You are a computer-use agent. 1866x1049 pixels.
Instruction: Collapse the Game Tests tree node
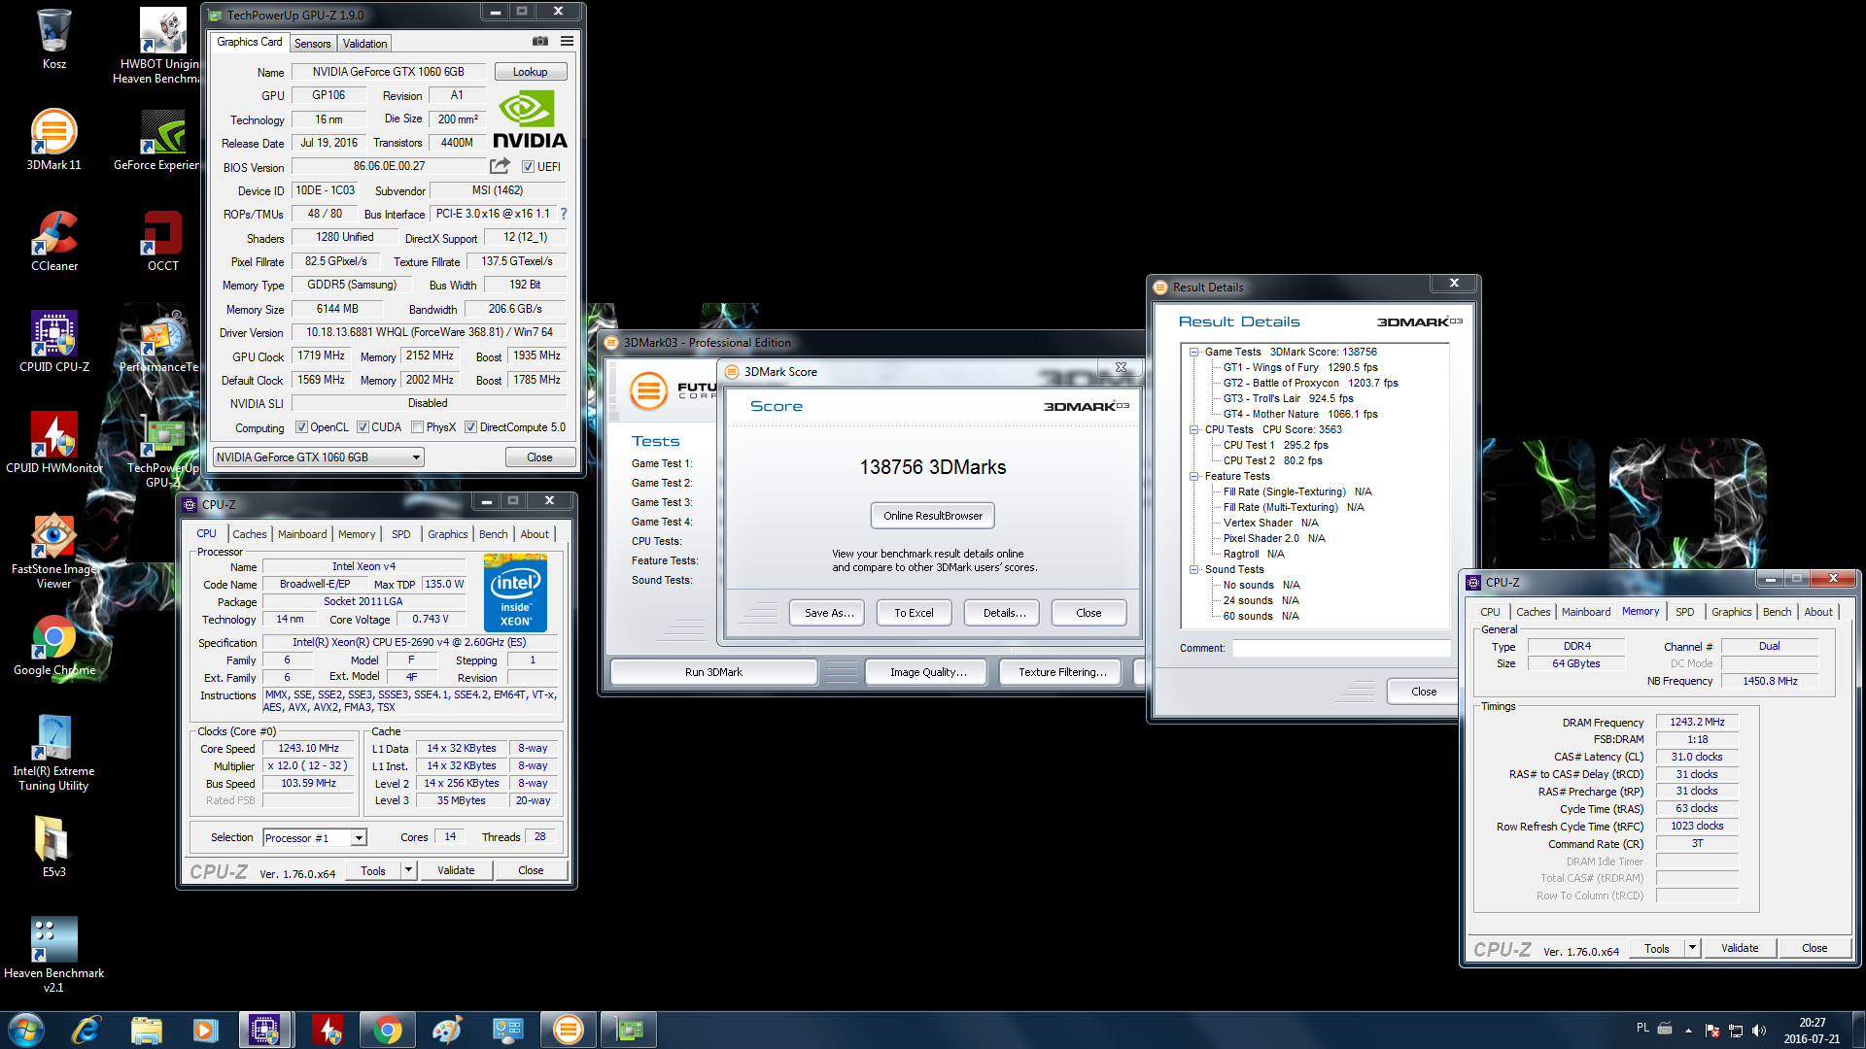click(x=1193, y=353)
